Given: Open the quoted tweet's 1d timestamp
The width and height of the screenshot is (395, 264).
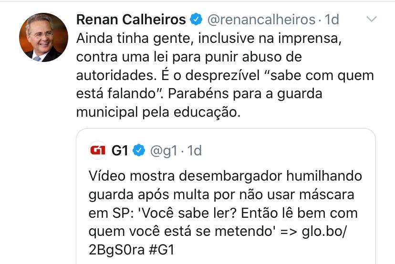Looking at the screenshot, I should 195,151.
